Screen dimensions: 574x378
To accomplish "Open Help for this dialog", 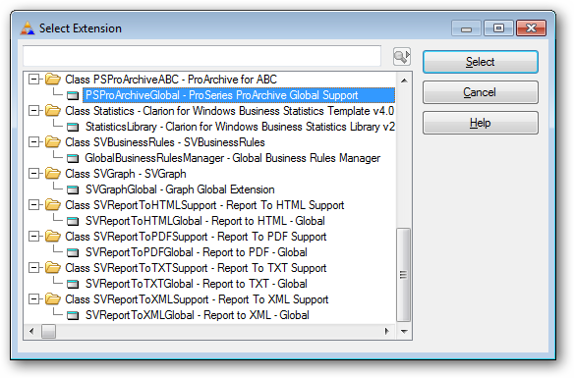I will pos(481,123).
